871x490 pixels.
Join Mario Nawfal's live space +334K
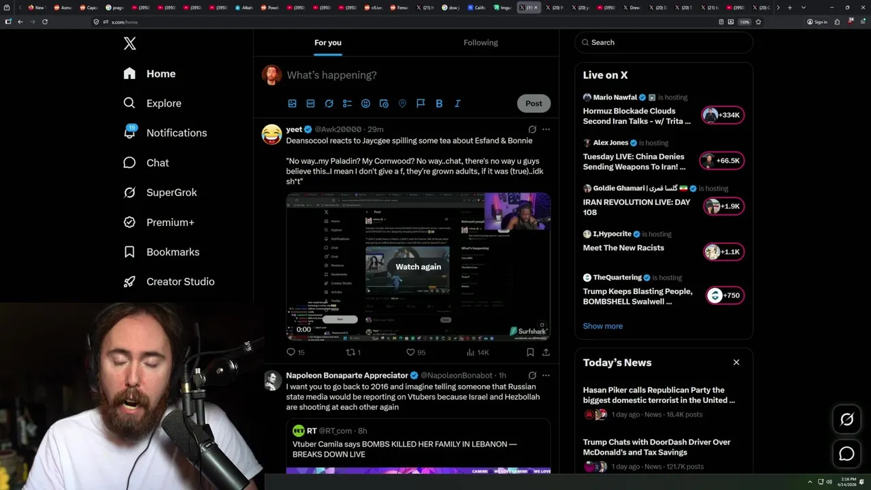pos(723,115)
